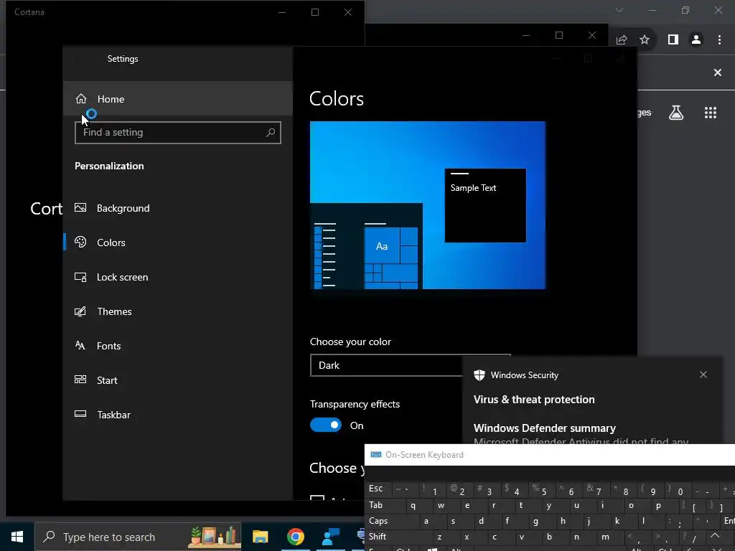Click the Start tiles icon in sidebar
Screen dimensions: 735x551
80,380
